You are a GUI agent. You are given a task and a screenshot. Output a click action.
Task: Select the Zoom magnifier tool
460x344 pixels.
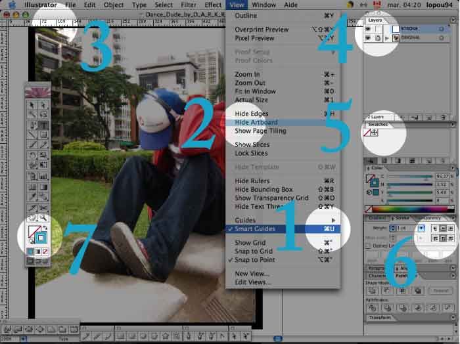43,218
